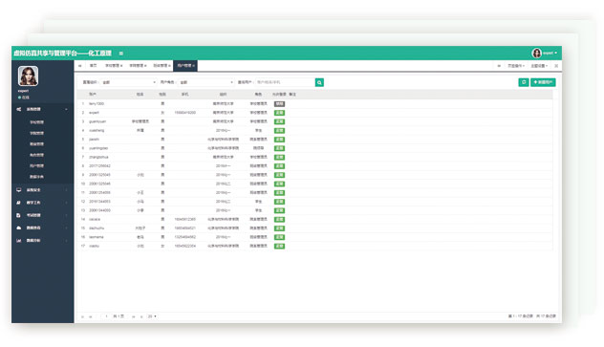This screenshot has height=347, width=604.
Task: Expand the expert account menu top right
Action: pyautogui.click(x=545, y=53)
